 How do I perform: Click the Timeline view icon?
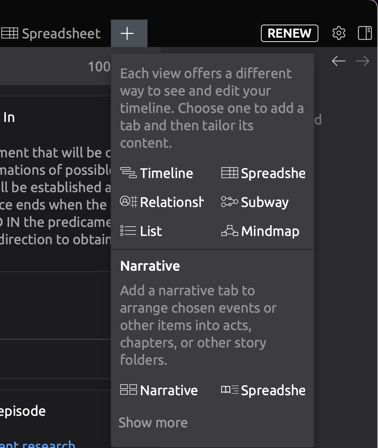pos(128,173)
